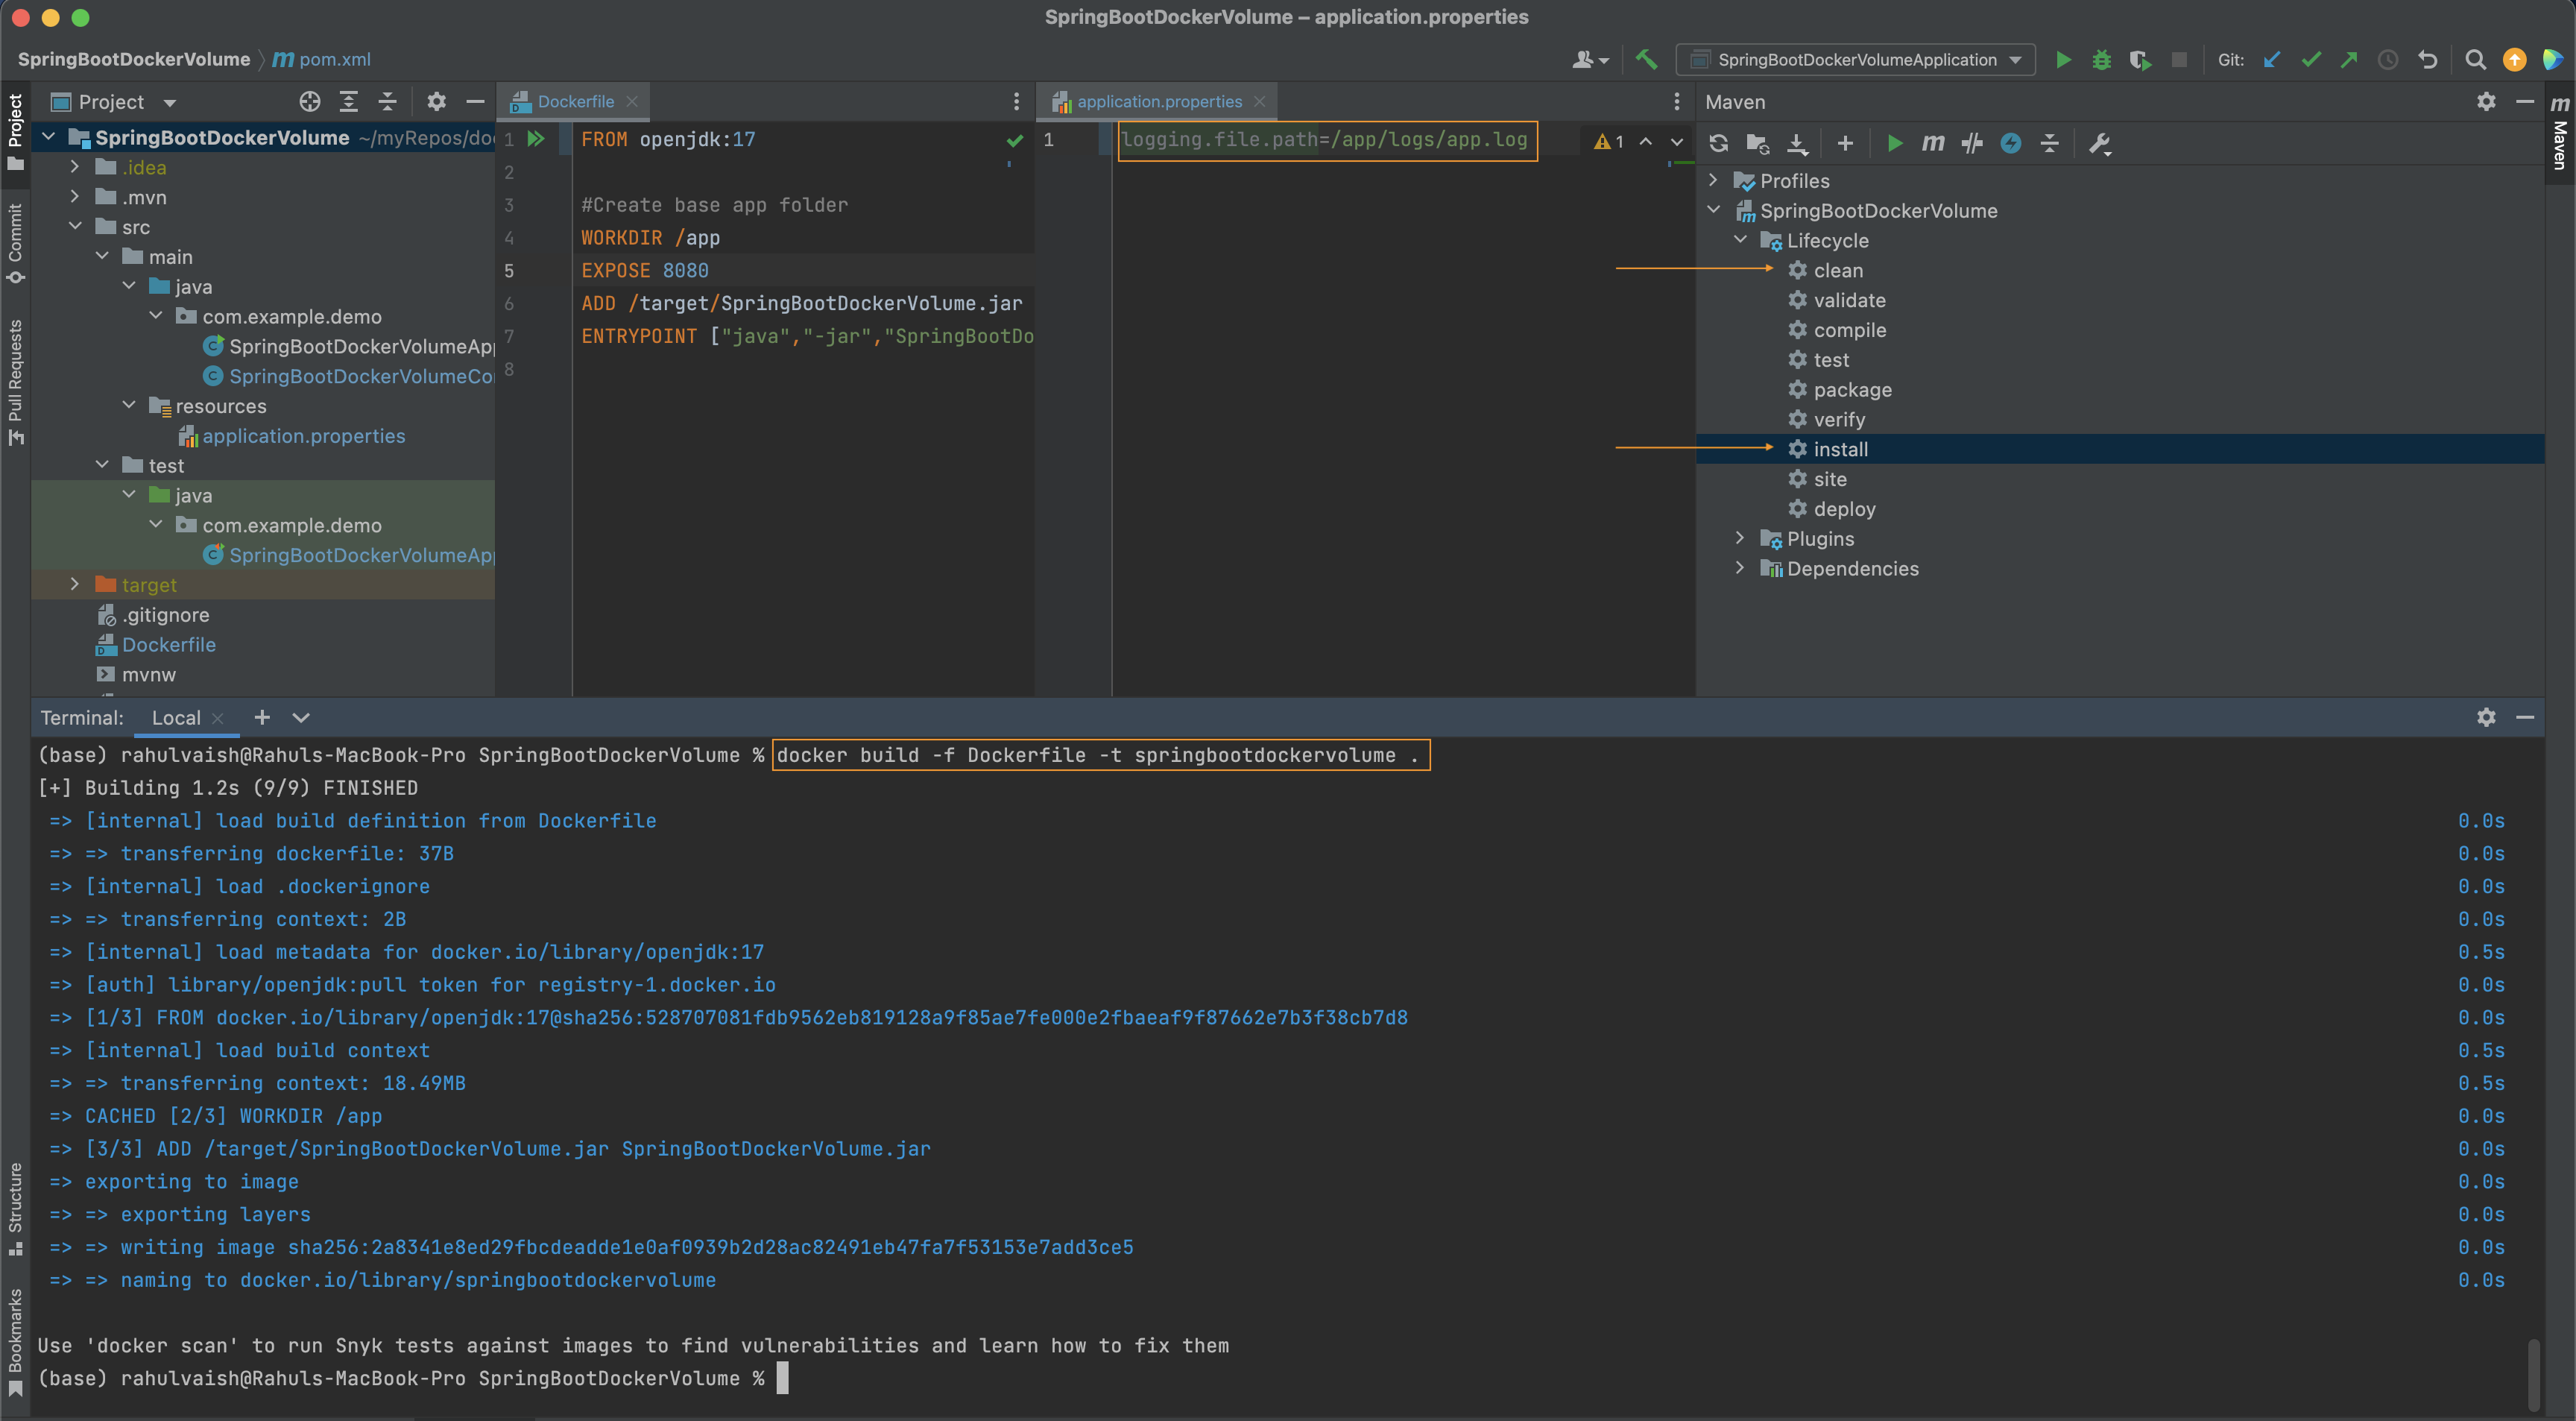
Task: Toggle Maven sidebar tab on right edge
Action: 2560,132
